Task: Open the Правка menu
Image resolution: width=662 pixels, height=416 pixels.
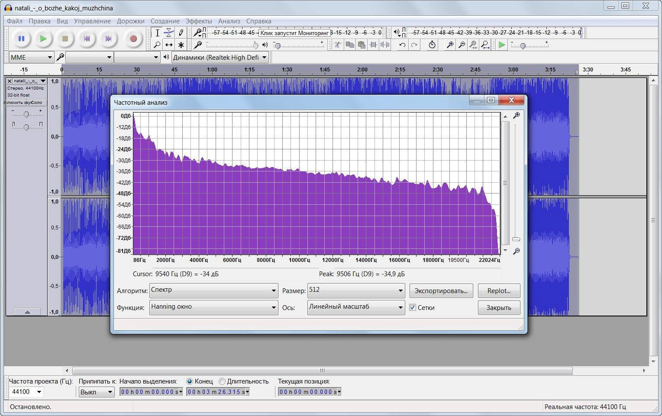Action: (x=39, y=21)
